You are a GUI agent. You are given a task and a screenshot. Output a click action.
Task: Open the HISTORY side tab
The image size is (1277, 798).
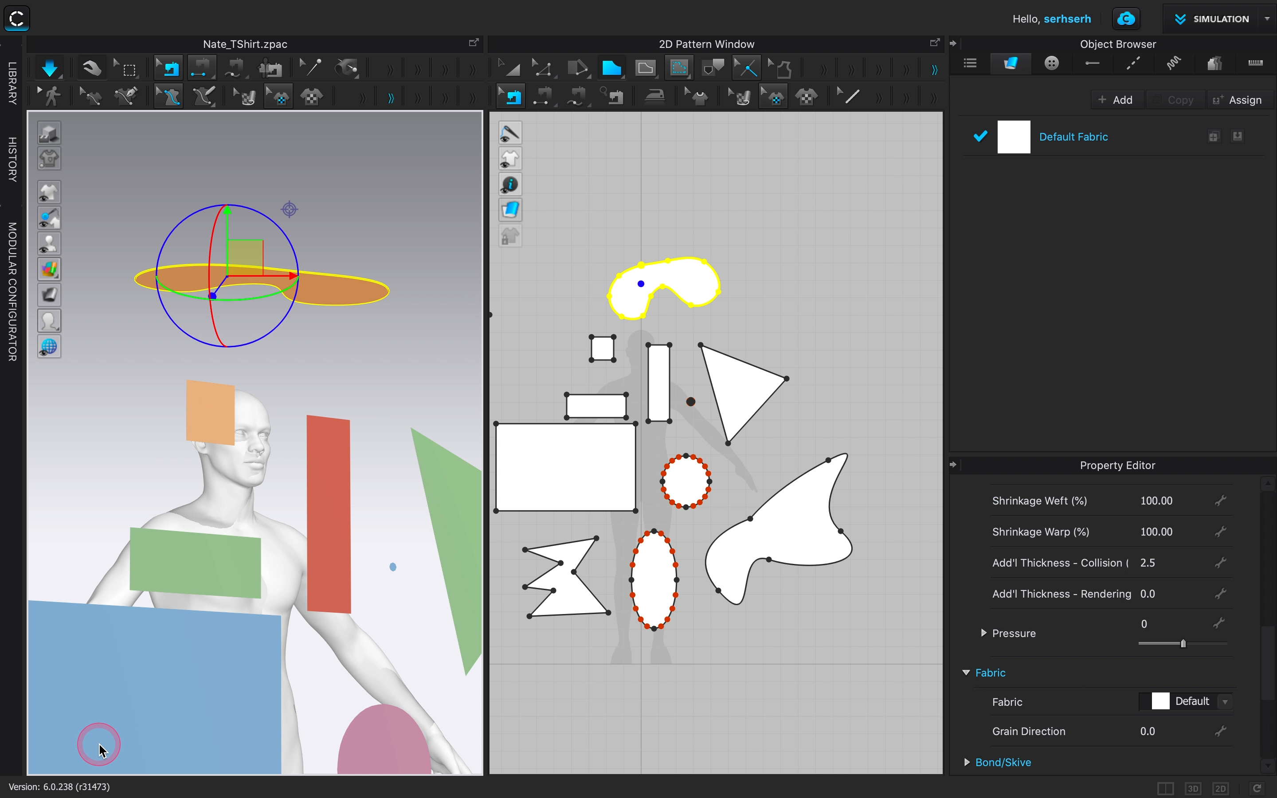(x=12, y=160)
